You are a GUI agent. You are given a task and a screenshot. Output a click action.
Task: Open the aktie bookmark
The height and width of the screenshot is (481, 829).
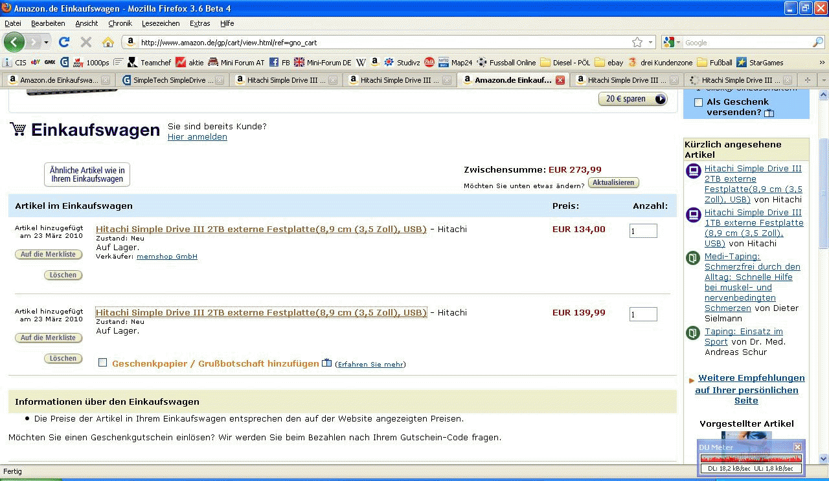click(x=190, y=63)
